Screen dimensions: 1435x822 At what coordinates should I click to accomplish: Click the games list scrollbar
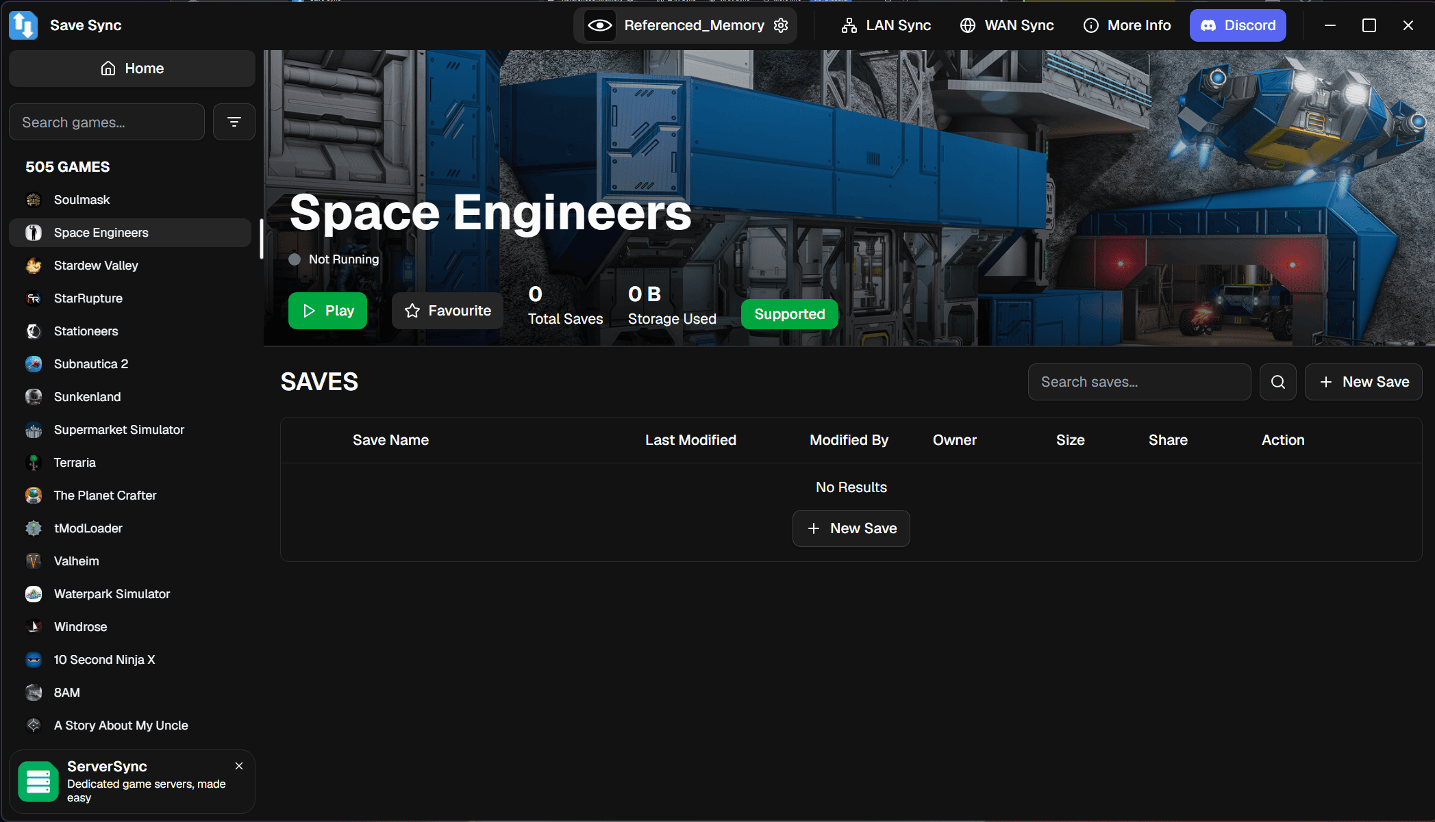click(x=261, y=238)
